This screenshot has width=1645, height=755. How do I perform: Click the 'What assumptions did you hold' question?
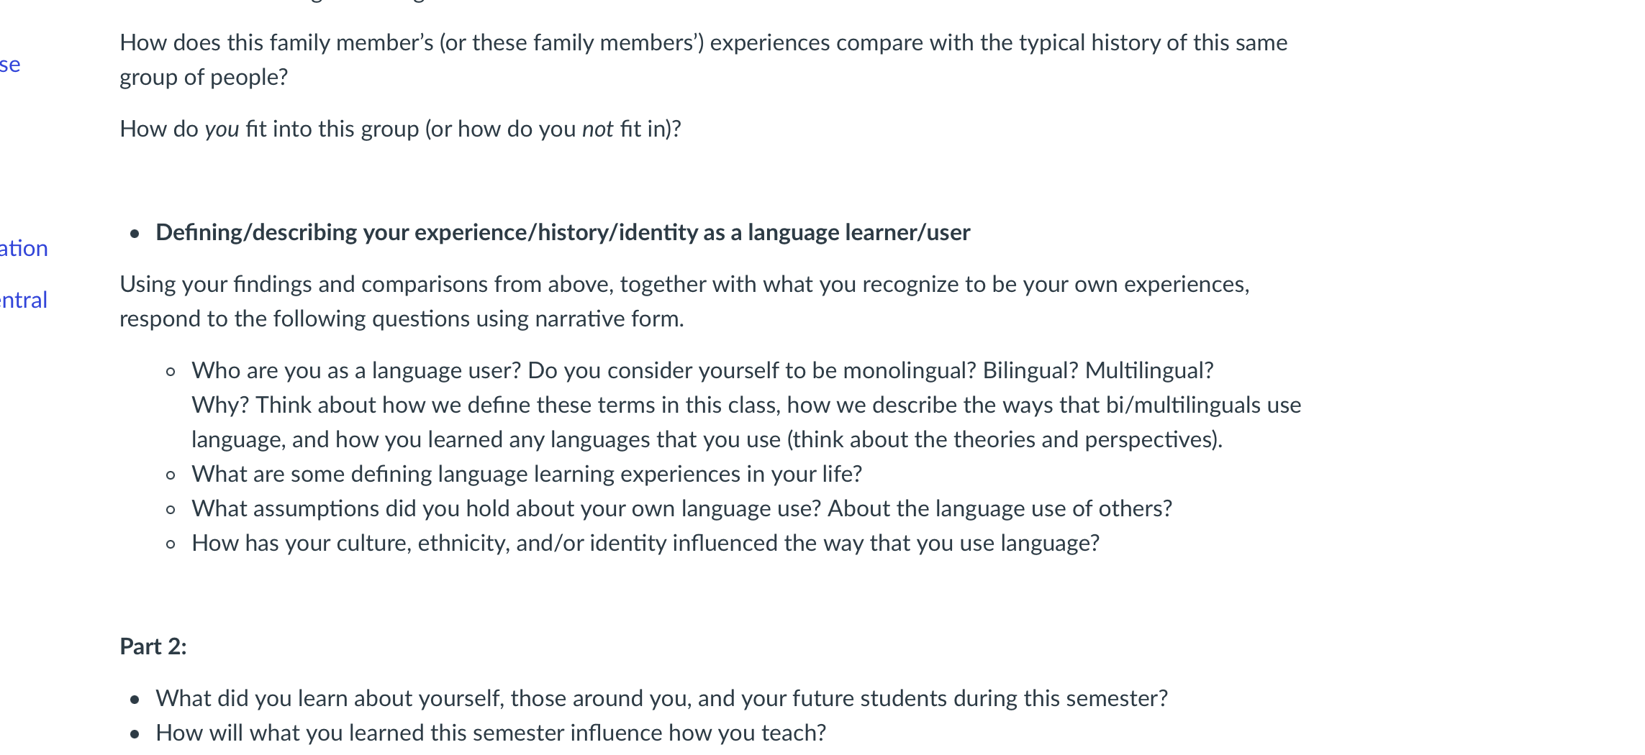pyautogui.click(x=681, y=508)
